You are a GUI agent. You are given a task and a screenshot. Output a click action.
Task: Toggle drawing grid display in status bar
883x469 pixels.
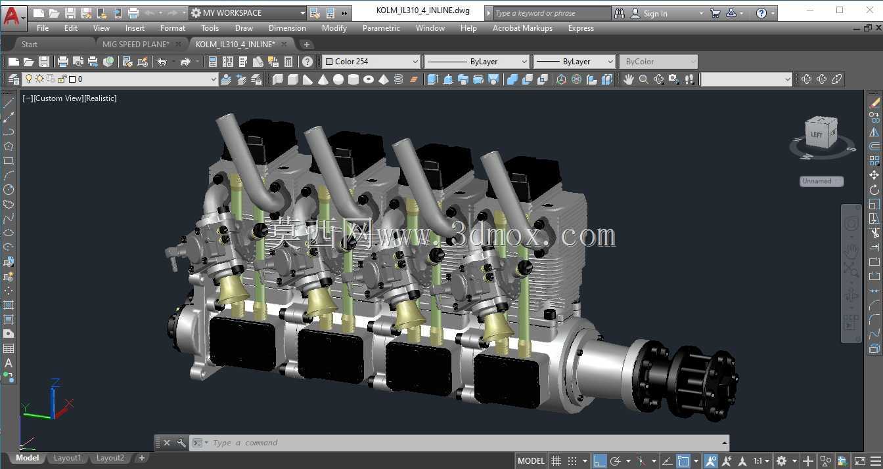[x=556, y=461]
